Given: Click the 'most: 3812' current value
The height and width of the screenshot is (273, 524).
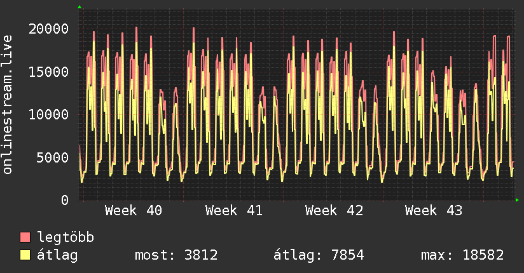Looking at the screenshot, I should click(x=176, y=255).
